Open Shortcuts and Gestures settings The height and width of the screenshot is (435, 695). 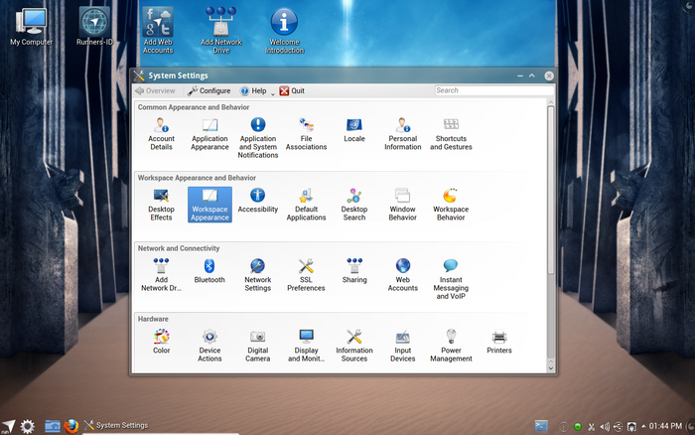pyautogui.click(x=451, y=133)
